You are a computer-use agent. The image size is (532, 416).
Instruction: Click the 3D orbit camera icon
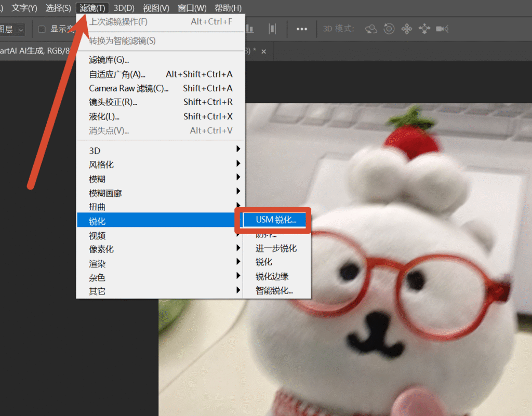coord(371,29)
